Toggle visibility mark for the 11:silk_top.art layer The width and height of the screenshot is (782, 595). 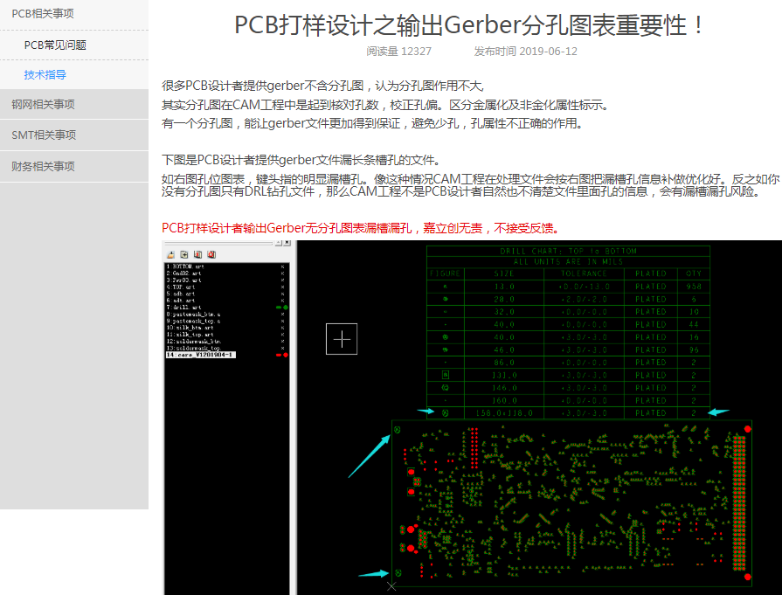(x=282, y=334)
